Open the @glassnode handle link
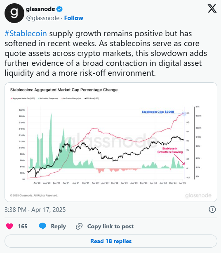The width and height of the screenshot is (221, 253). (x=43, y=18)
